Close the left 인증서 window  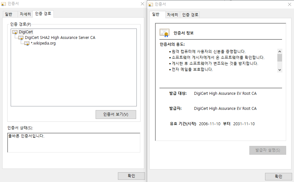tap(142, 4)
